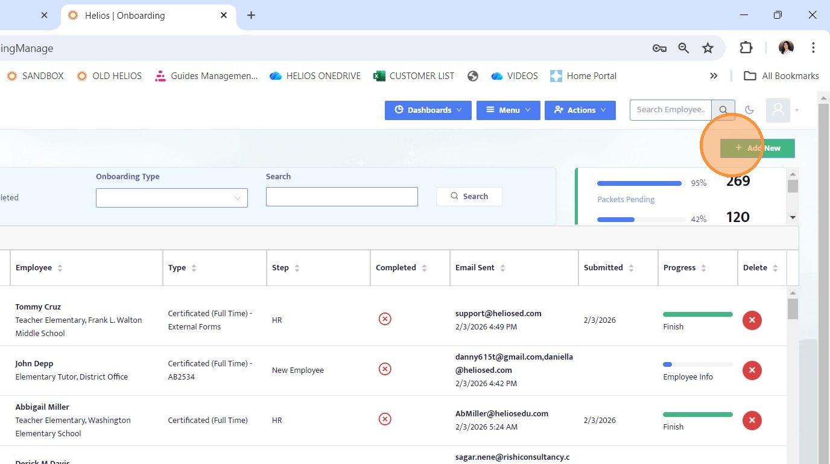Image resolution: width=830 pixels, height=464 pixels.
Task: Open the Onboarding Type dropdown
Action: coord(171,198)
